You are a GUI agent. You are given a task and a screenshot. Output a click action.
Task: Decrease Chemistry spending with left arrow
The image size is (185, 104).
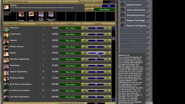click(84, 28)
